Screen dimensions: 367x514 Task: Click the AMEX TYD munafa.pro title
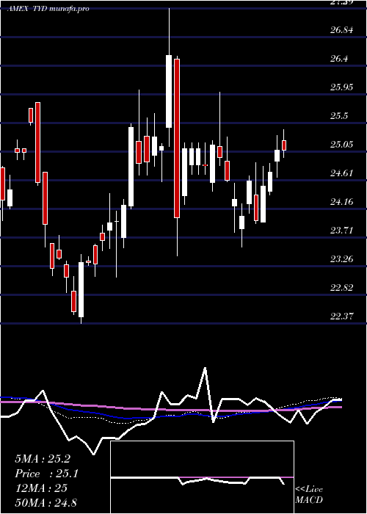tap(48, 9)
